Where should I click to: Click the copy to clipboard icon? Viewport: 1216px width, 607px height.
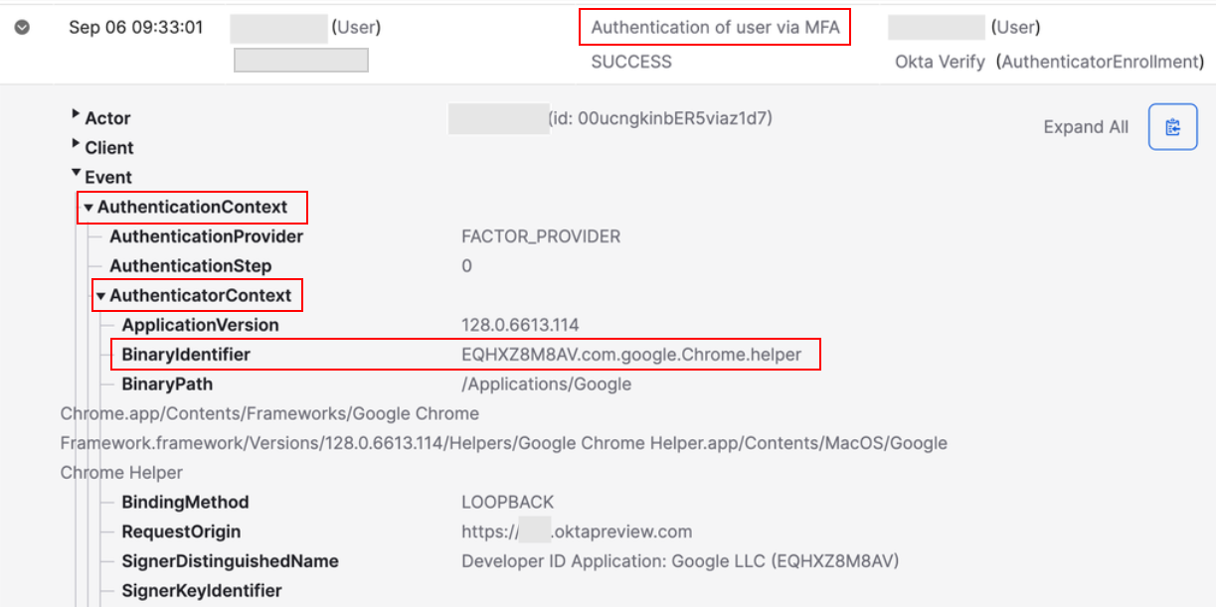coord(1172,127)
